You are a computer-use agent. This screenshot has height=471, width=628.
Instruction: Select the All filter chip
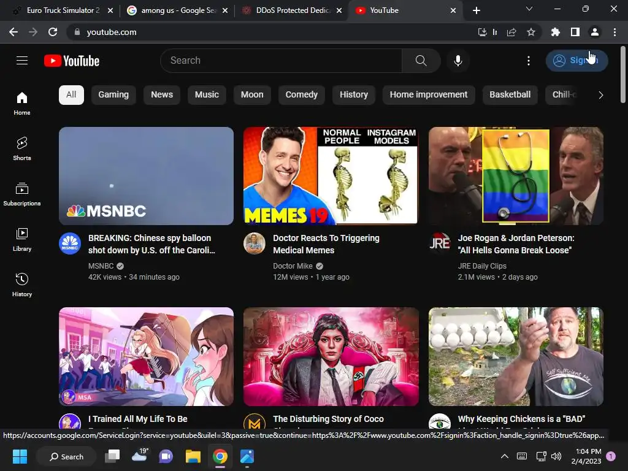tap(71, 95)
